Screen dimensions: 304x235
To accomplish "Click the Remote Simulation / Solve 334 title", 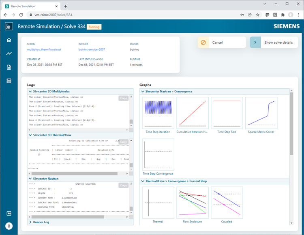I will 51,26.
